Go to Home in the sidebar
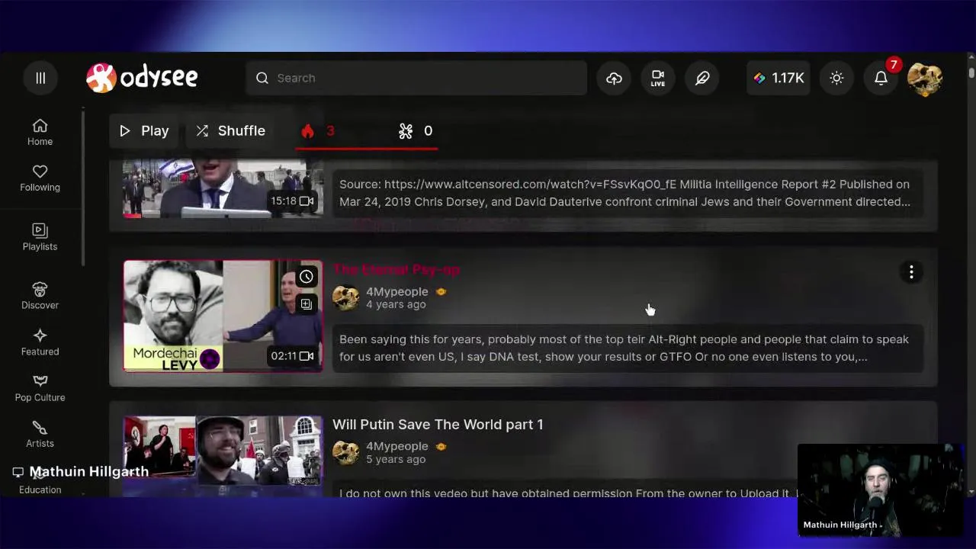This screenshot has height=549, width=976. 40,133
